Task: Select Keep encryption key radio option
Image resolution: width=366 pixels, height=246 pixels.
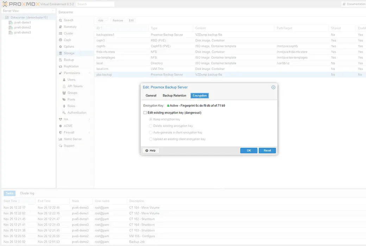Action: pyautogui.click(x=151, y=119)
